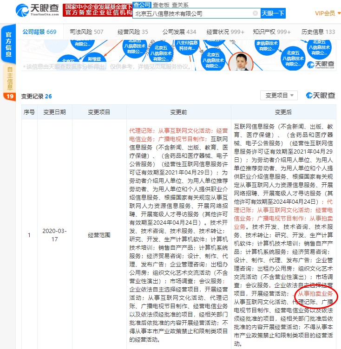341x349 pixels.
Task: Click the 天眼一下 search button
Action: [x=273, y=13]
